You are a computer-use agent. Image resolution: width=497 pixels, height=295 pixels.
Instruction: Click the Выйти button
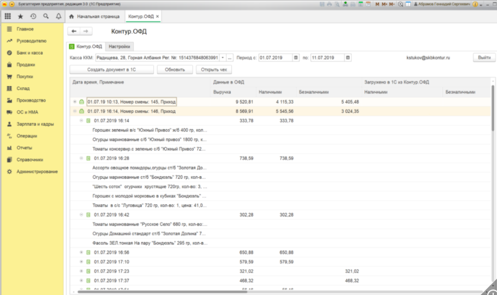[x=484, y=57]
